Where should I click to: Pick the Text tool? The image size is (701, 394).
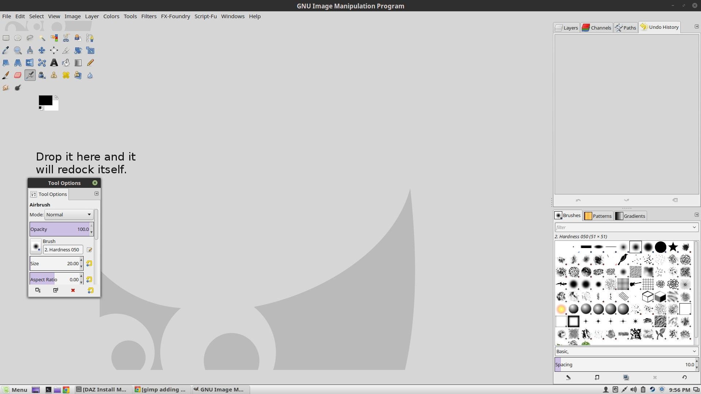(54, 63)
